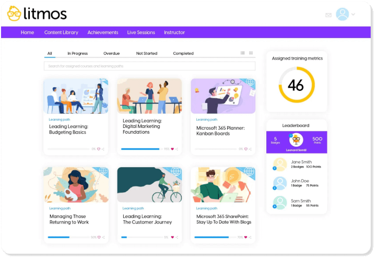Click Leading Learning: The Customer Journey title
This screenshot has width=376, height=259.
(x=147, y=219)
